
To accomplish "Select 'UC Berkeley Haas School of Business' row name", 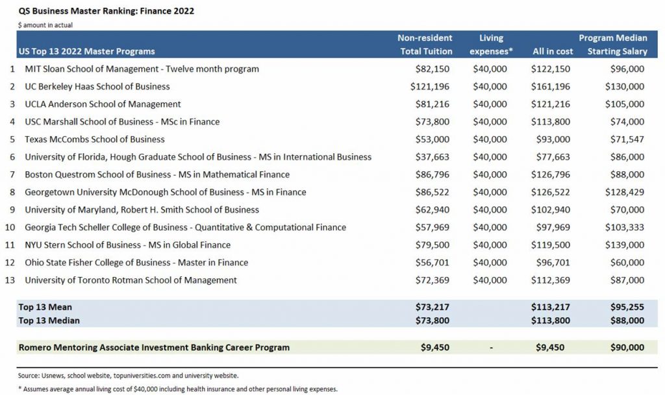I will [97, 86].
